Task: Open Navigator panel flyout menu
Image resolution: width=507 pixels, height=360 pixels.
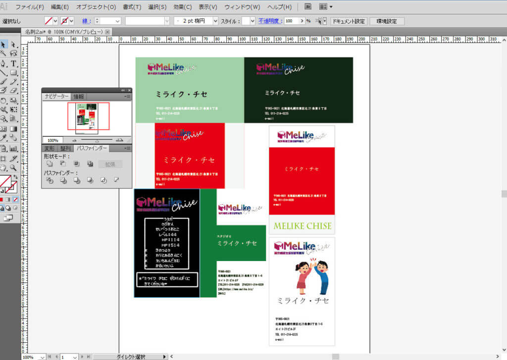Action: [x=127, y=96]
